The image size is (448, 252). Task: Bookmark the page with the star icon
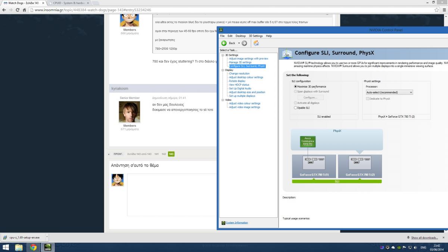tap(436, 10)
